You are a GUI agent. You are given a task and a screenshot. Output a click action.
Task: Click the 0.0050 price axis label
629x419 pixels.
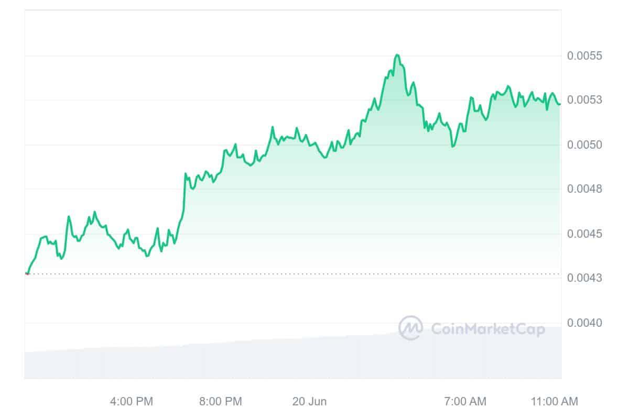(584, 145)
